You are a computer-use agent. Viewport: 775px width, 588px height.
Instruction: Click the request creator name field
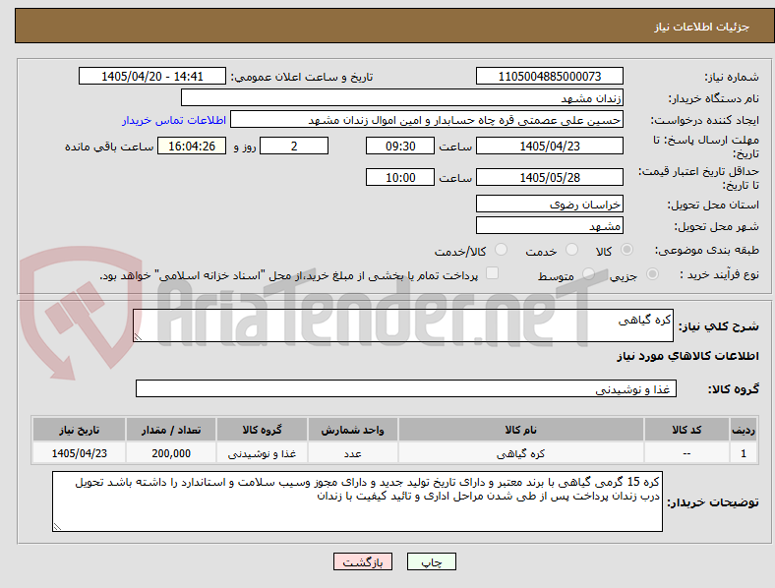coord(427,120)
